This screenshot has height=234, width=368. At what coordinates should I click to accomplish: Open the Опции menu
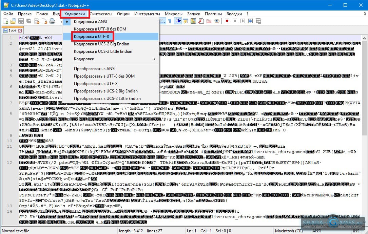click(x=123, y=14)
